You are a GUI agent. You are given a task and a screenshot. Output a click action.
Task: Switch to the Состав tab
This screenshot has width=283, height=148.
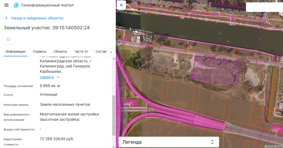[101, 52]
